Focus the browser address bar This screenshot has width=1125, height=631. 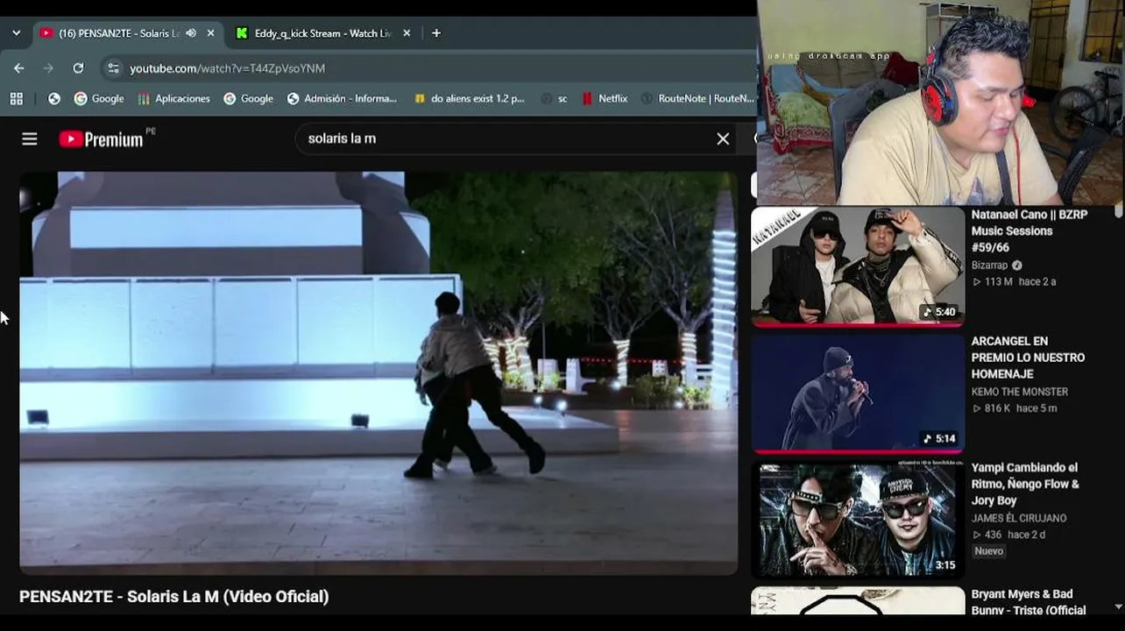(429, 68)
